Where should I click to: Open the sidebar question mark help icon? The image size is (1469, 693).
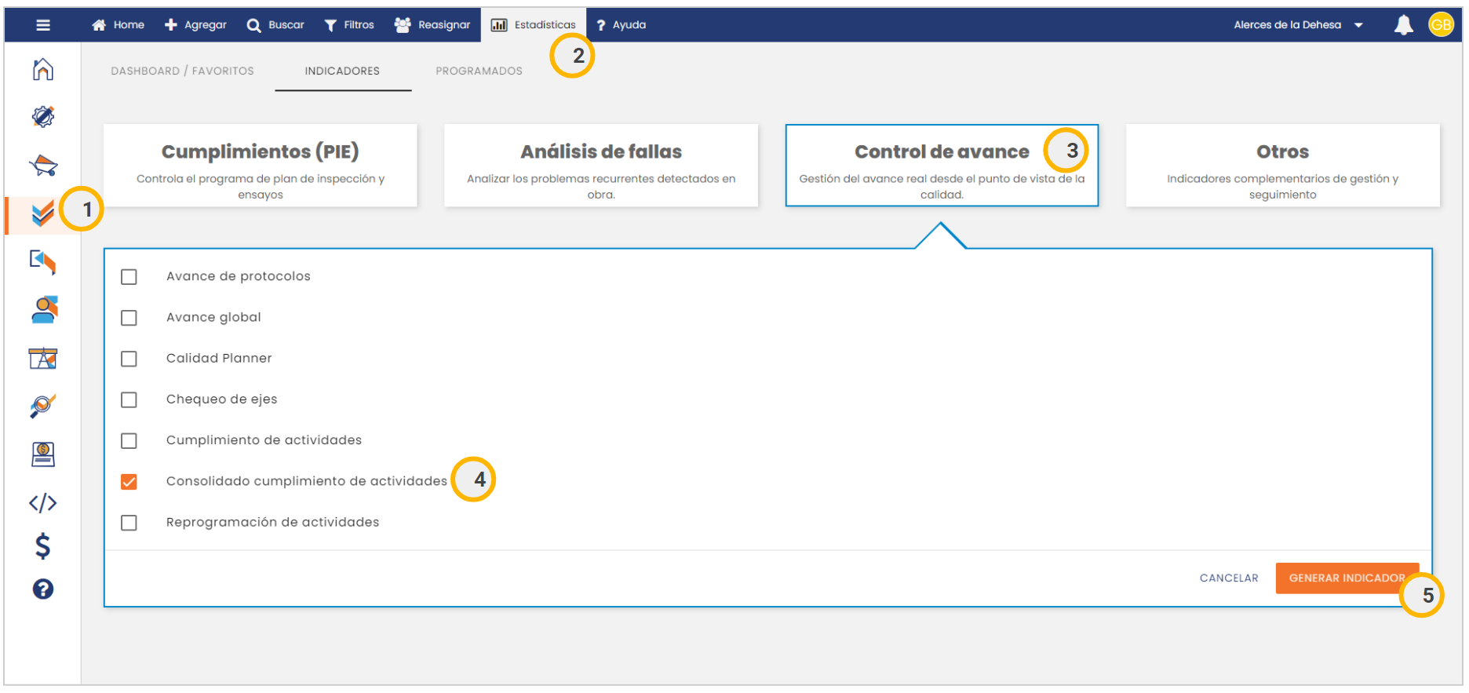[x=43, y=589]
